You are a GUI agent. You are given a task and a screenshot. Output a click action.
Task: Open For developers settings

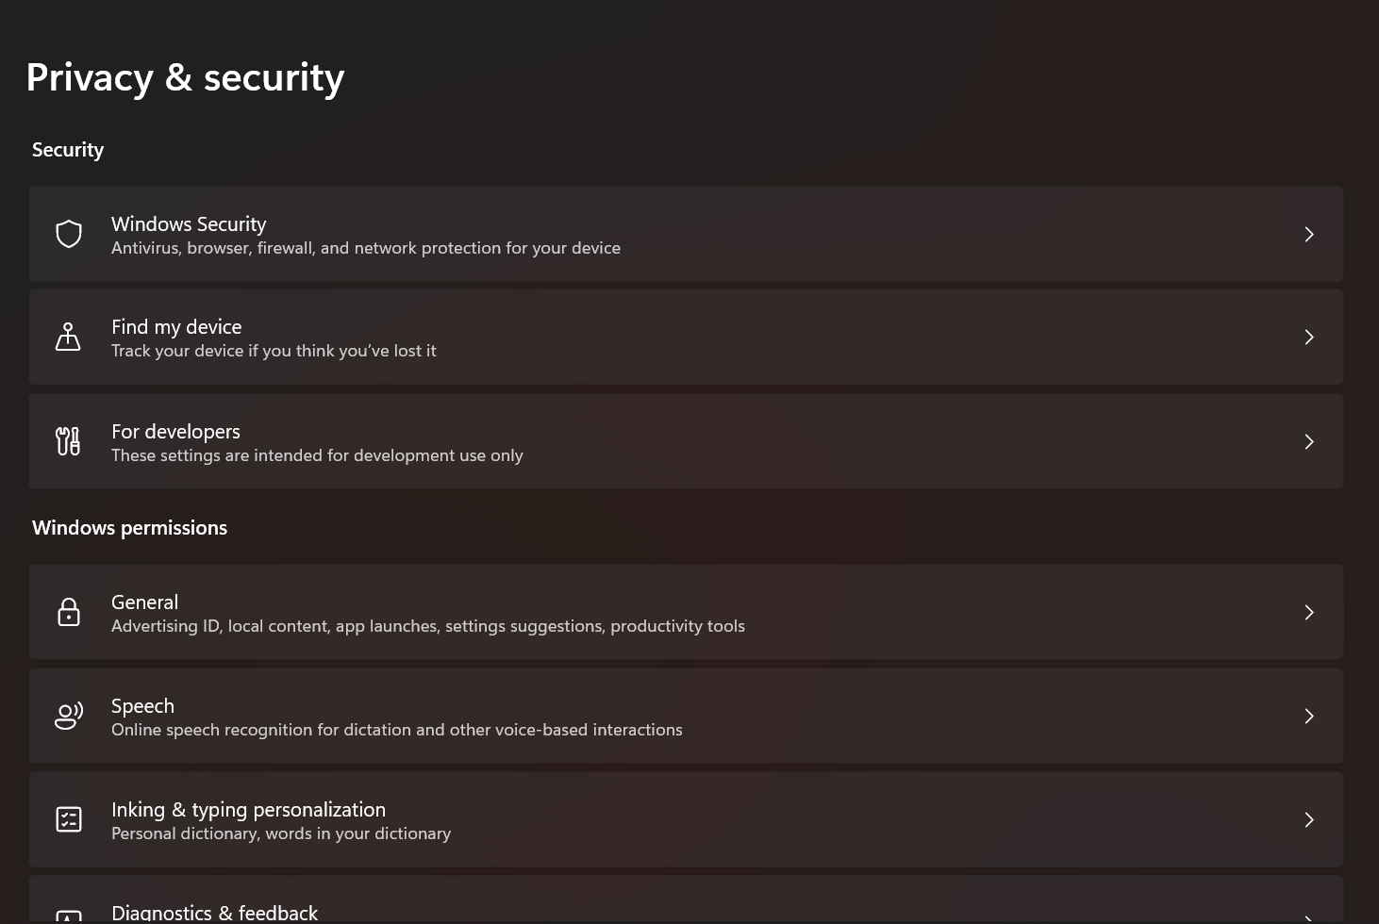tap(686, 441)
